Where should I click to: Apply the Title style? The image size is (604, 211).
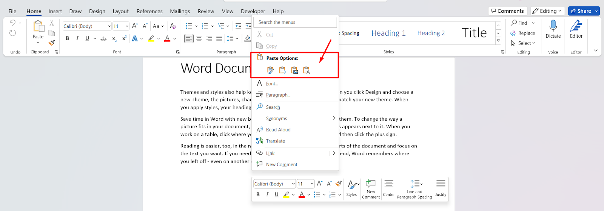coord(474,33)
